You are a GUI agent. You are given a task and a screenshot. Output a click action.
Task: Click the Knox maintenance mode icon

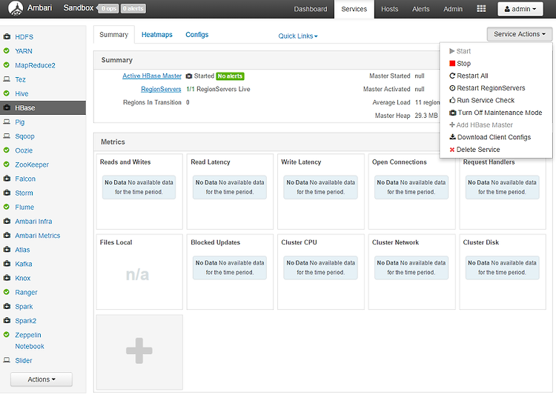7,278
